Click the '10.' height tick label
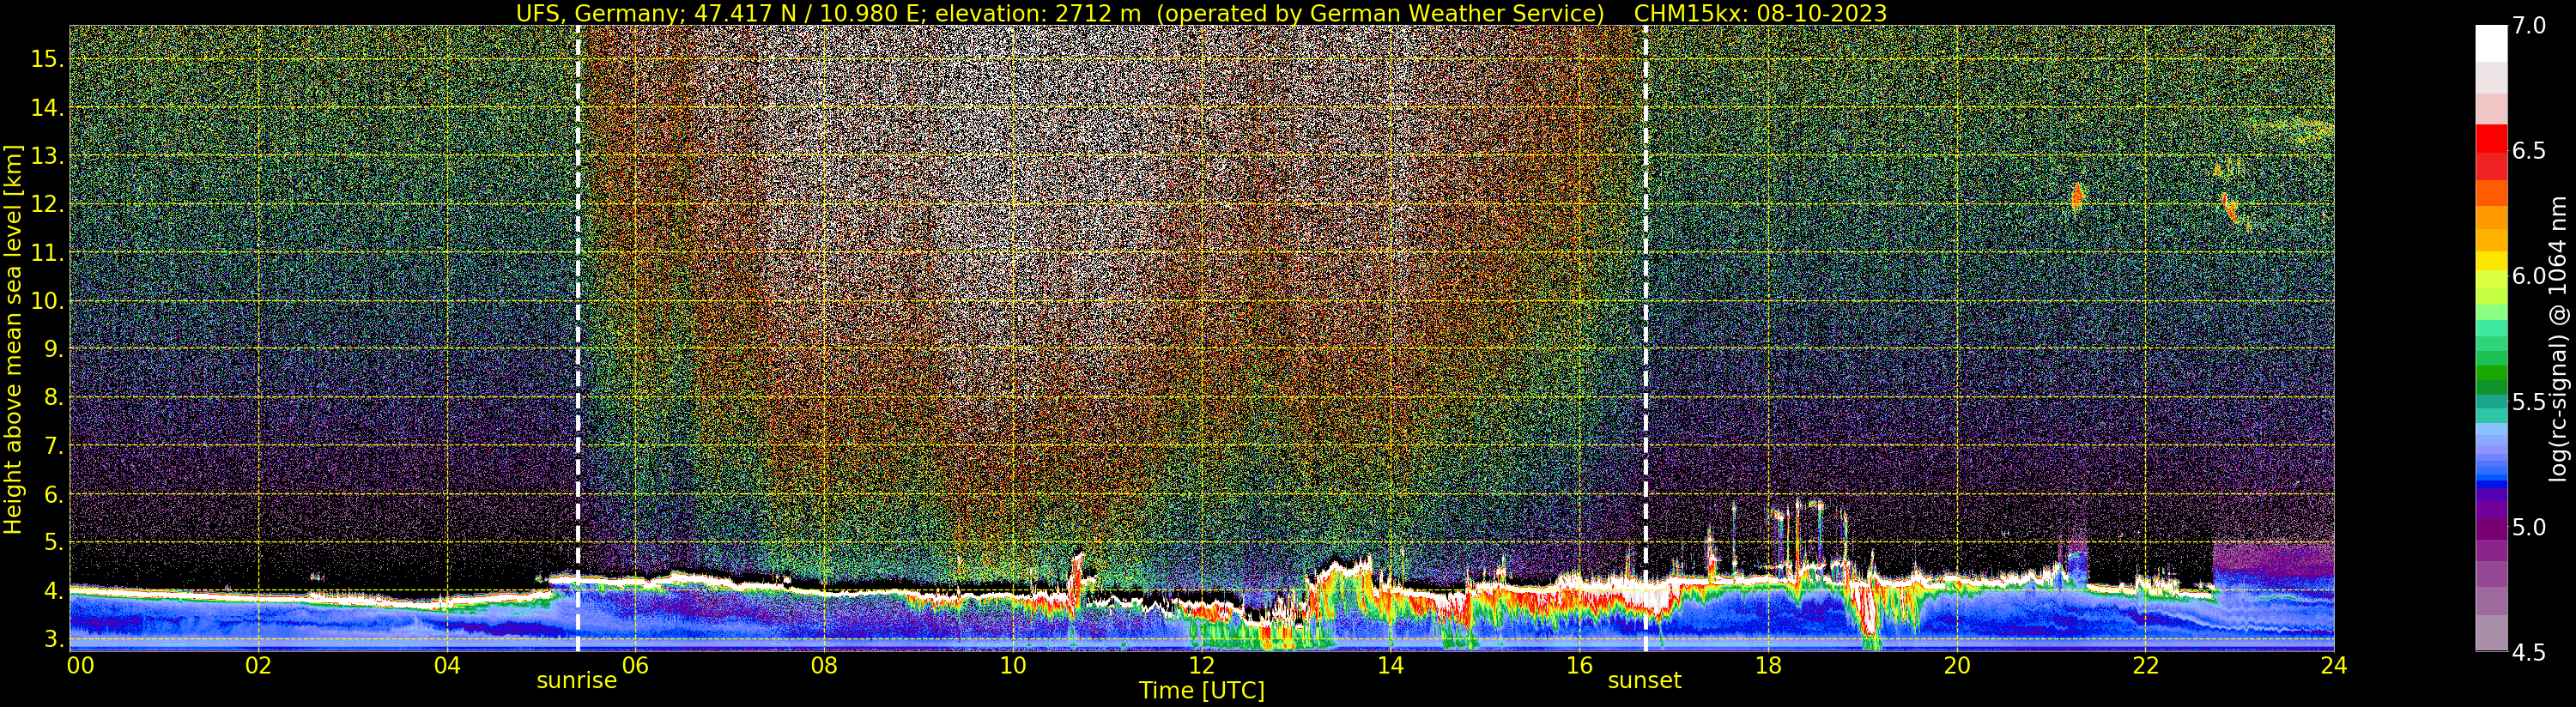 click(47, 301)
